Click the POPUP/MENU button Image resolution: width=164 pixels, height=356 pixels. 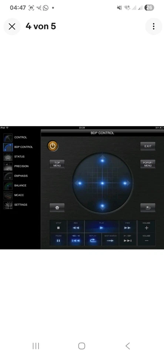[x=148, y=164]
